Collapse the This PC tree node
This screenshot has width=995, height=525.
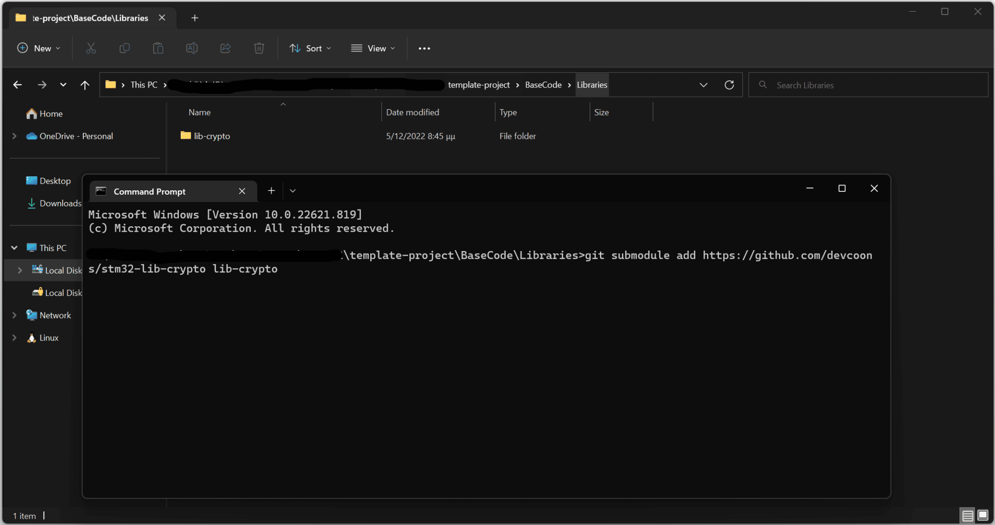pyautogui.click(x=15, y=248)
